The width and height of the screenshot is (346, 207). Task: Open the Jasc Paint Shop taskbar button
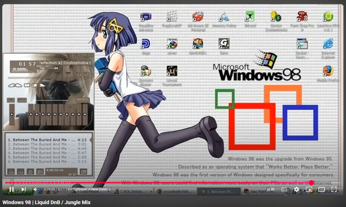click(263, 192)
